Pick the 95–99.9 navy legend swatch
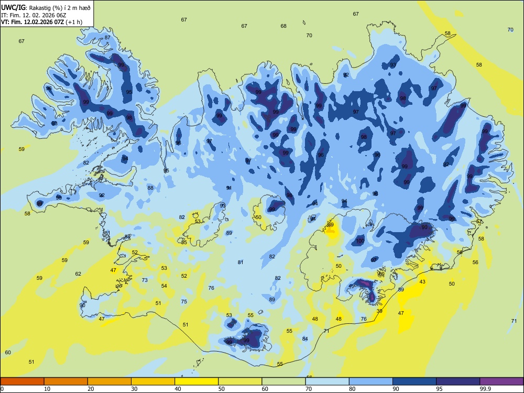This screenshot has height=393, width=524. (x=458, y=381)
